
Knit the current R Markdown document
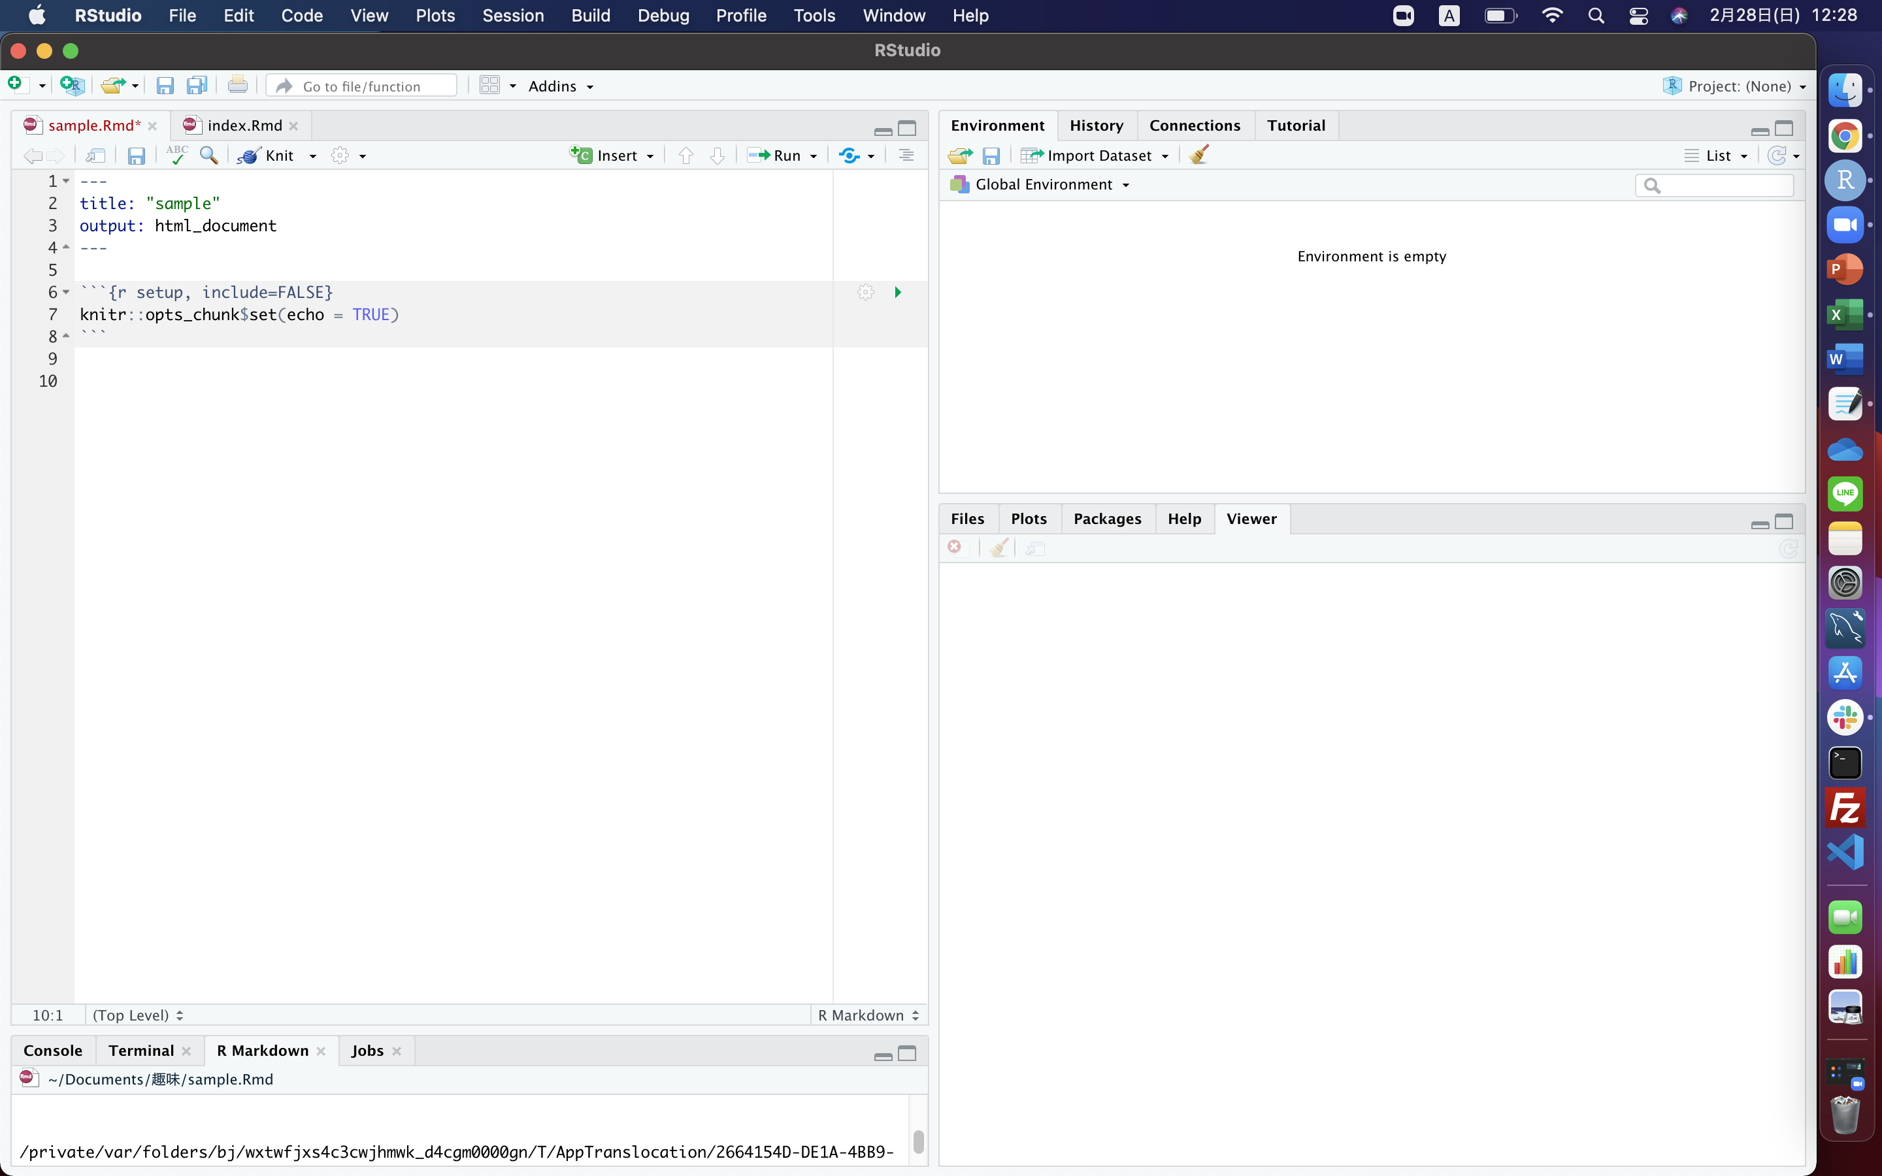pos(266,155)
